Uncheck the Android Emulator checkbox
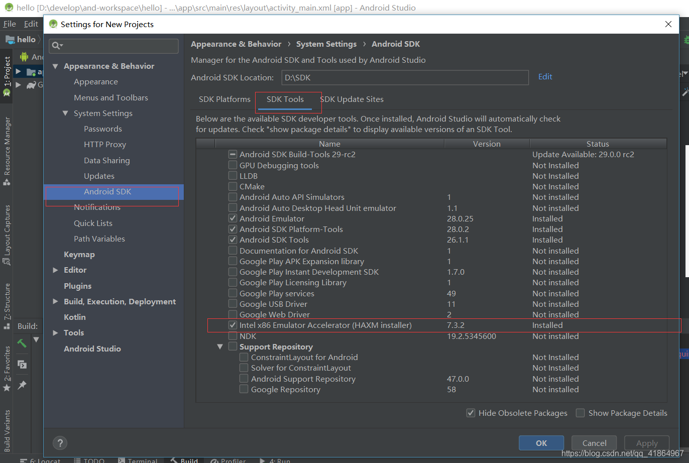689x463 pixels. [x=233, y=218]
